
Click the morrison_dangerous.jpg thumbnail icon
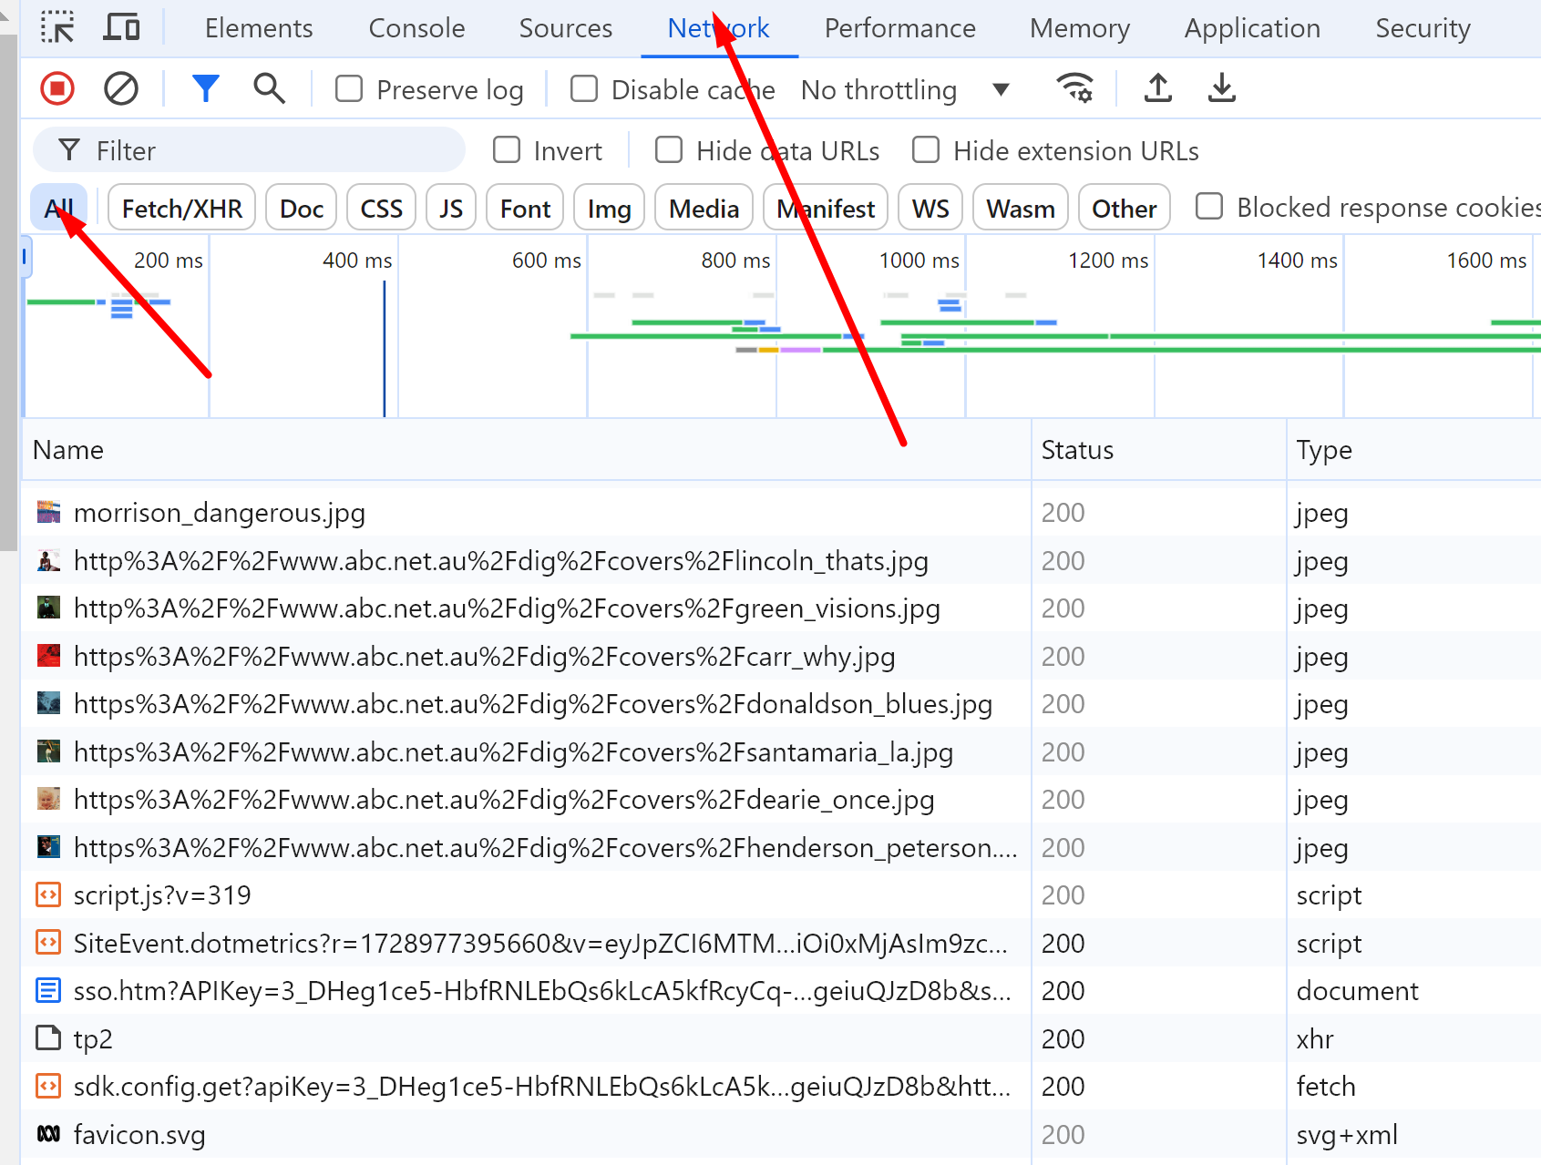[x=48, y=512]
